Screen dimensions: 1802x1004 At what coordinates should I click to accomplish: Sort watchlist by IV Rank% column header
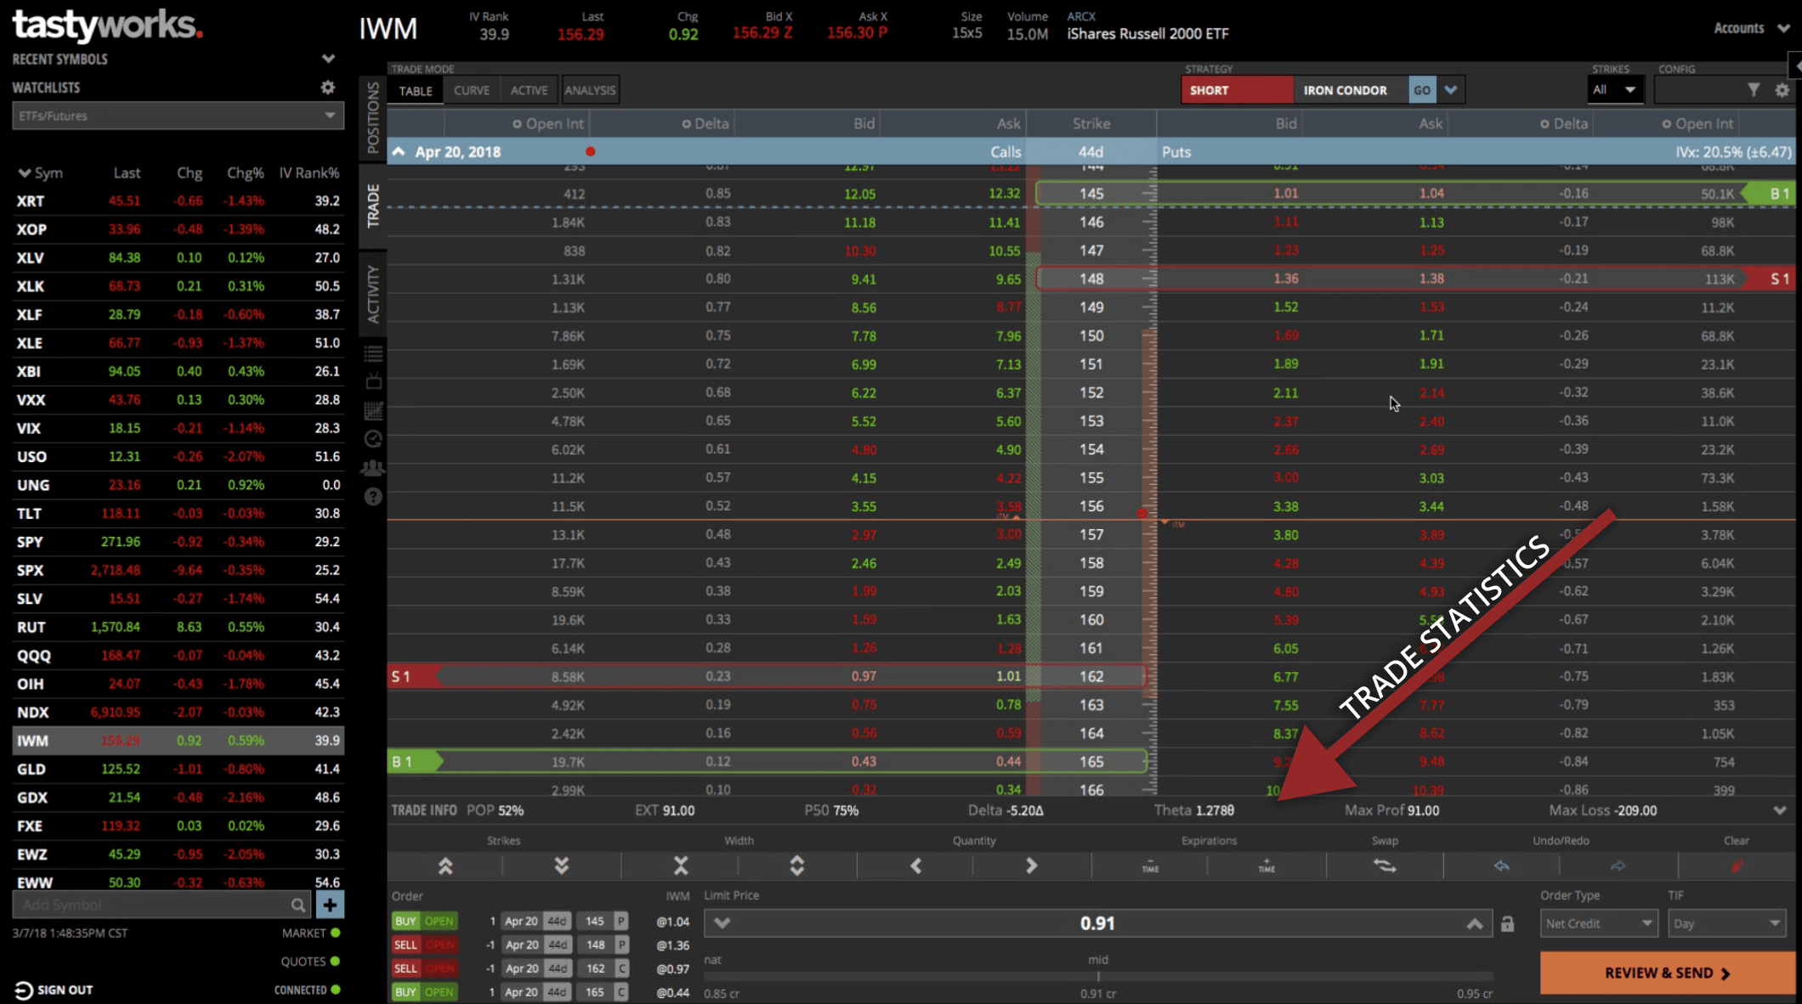click(309, 172)
